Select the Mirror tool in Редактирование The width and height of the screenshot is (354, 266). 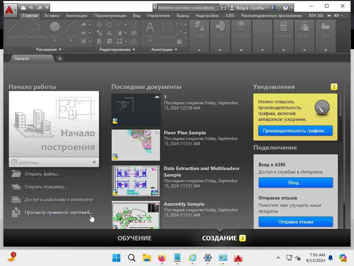[110, 33]
